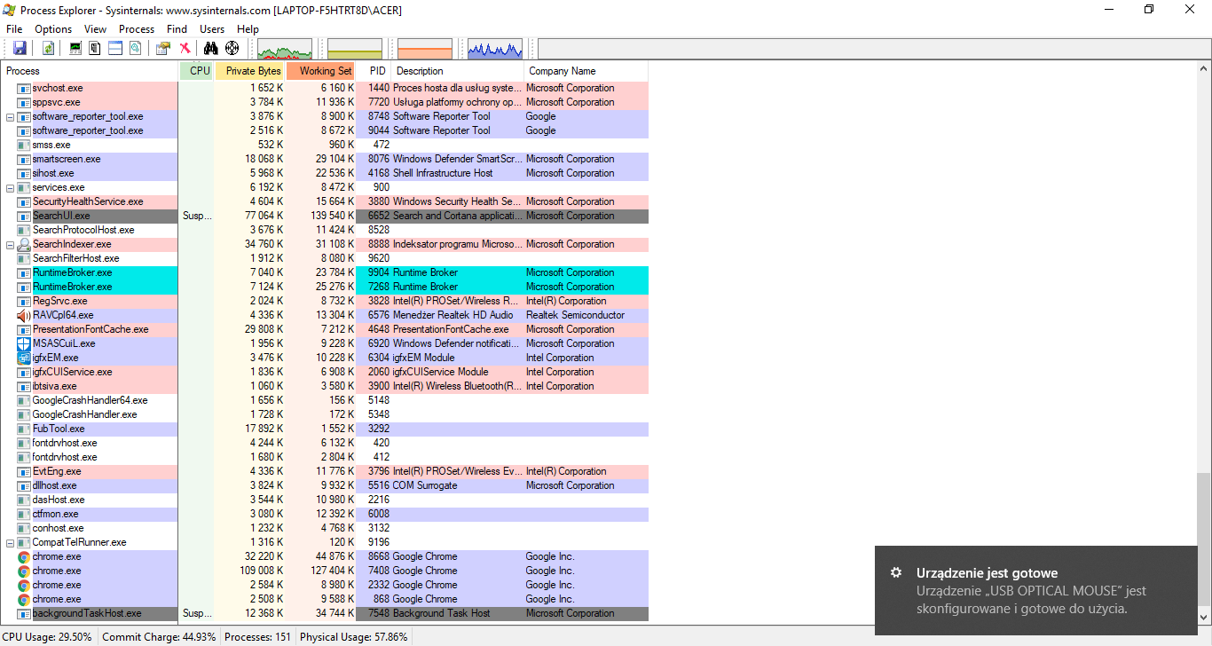
Task: Select the PresentationFontCache.exe row
Action: tap(325, 329)
